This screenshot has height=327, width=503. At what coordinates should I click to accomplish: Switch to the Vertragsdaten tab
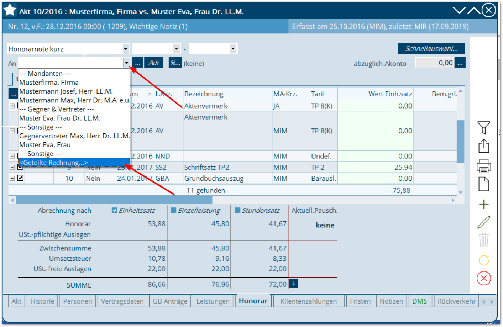point(122,301)
